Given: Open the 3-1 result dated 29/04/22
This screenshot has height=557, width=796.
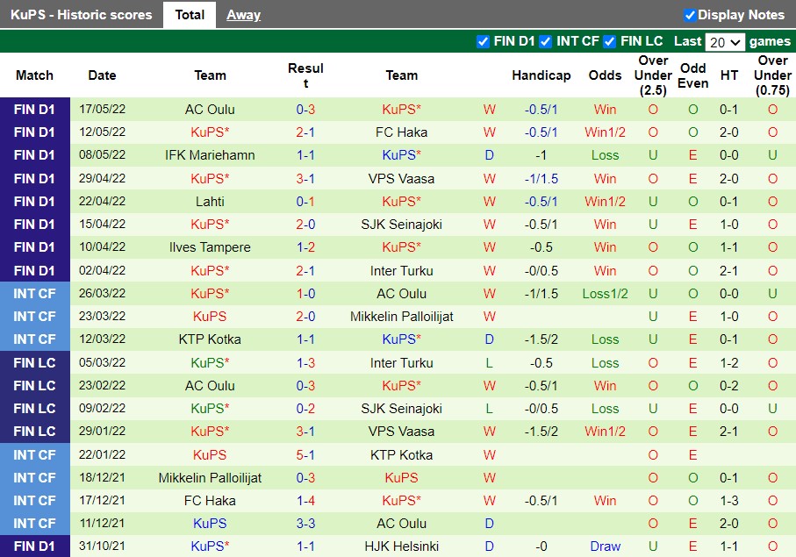Looking at the screenshot, I should tap(305, 179).
